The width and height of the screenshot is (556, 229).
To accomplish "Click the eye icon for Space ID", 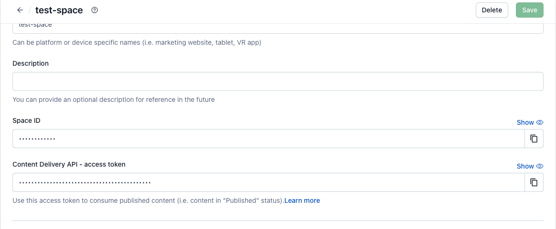I will coord(540,122).
